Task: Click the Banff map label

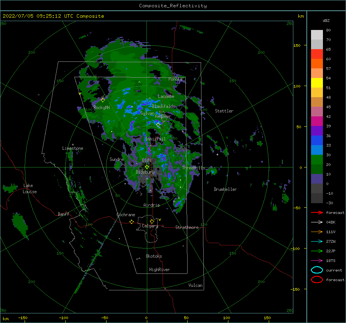Action: tap(63, 214)
